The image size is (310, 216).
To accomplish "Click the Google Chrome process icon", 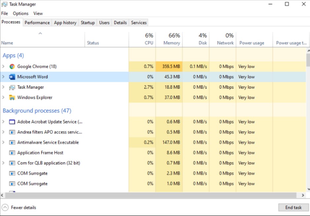I will coord(12,66).
